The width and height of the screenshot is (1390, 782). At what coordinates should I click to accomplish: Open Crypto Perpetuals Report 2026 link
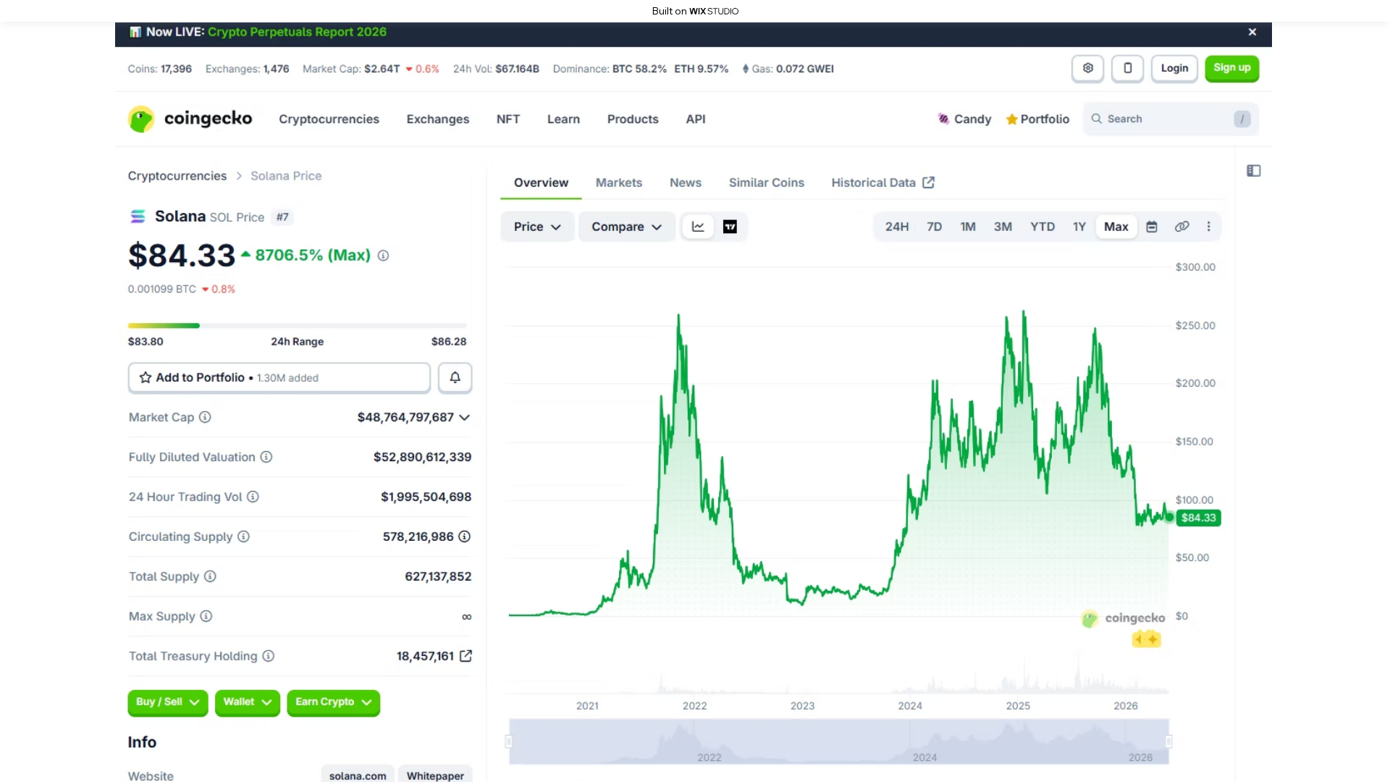[x=297, y=32]
